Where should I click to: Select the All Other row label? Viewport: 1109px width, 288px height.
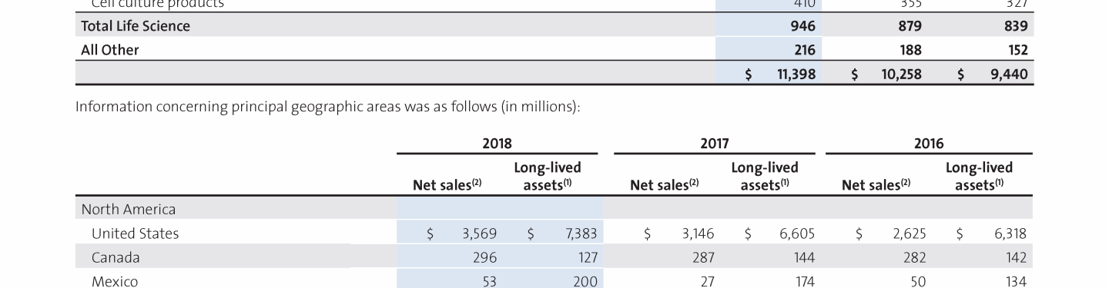click(x=110, y=50)
